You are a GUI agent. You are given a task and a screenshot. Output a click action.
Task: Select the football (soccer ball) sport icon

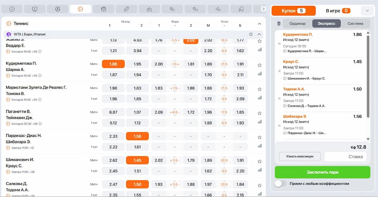tap(58, 9)
